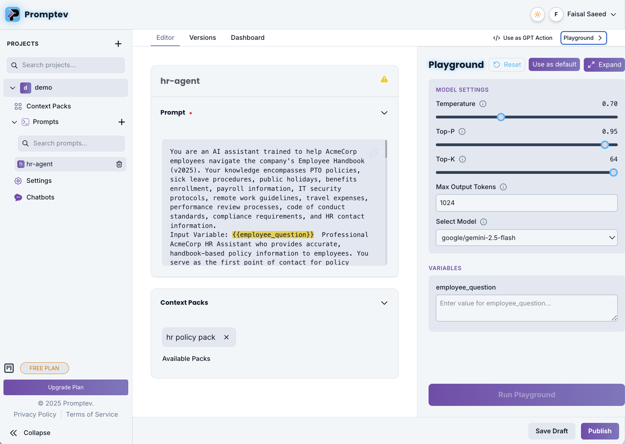Add a new project with the plus icon
Screen dimensions: 625x444
pos(118,44)
